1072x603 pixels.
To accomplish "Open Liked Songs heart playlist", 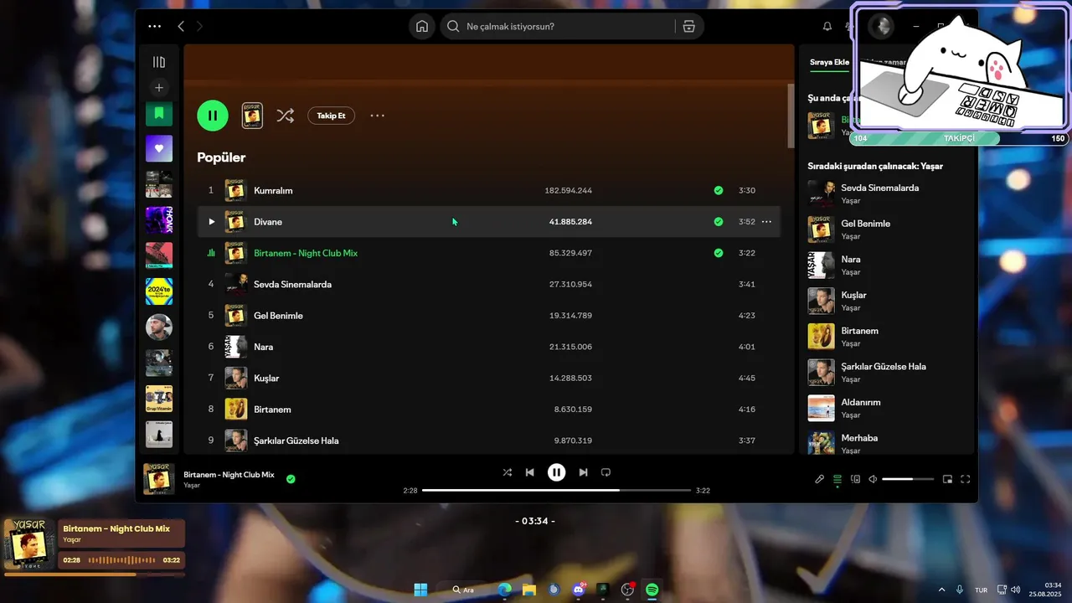I will 159,148.
